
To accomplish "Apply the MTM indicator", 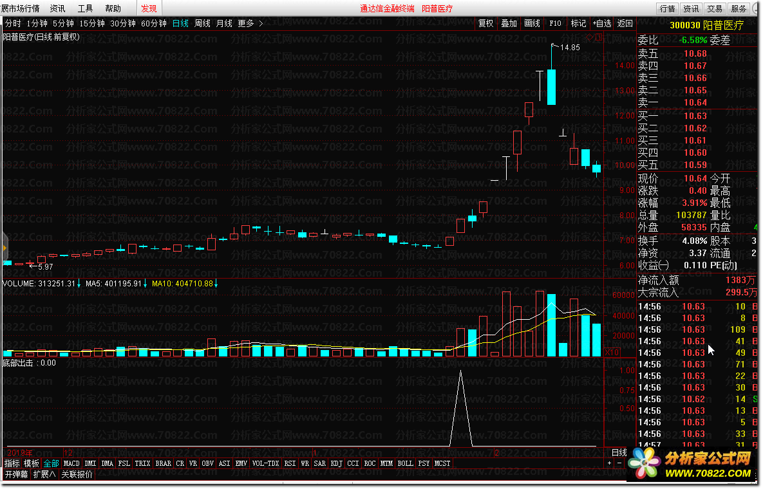I will [x=387, y=463].
